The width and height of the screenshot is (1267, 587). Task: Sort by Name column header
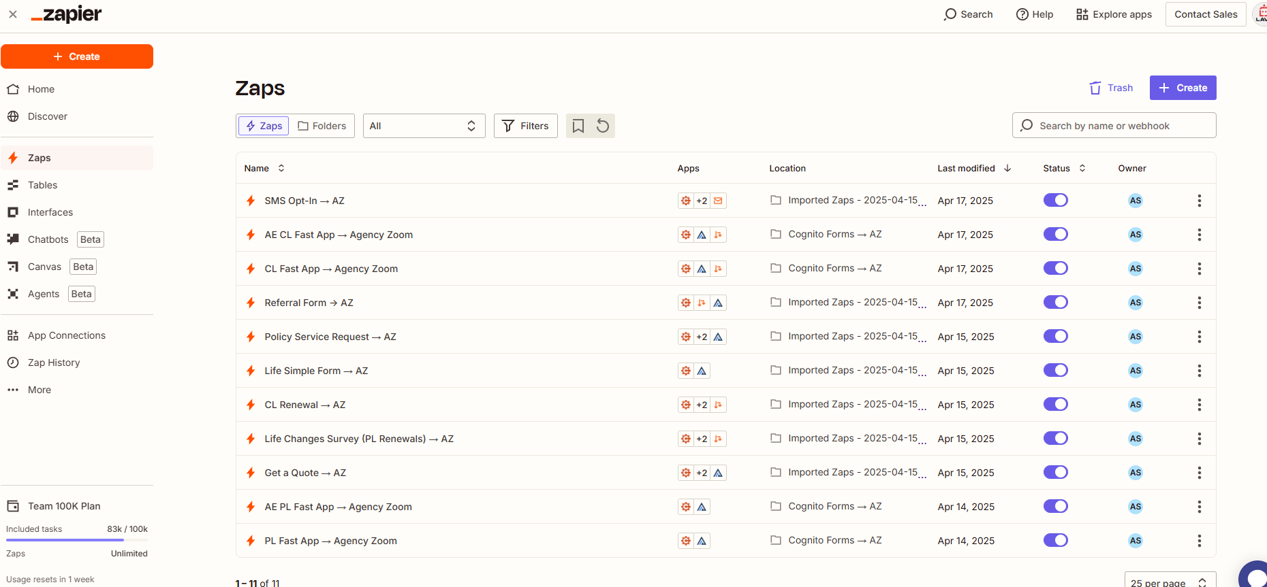tap(264, 168)
